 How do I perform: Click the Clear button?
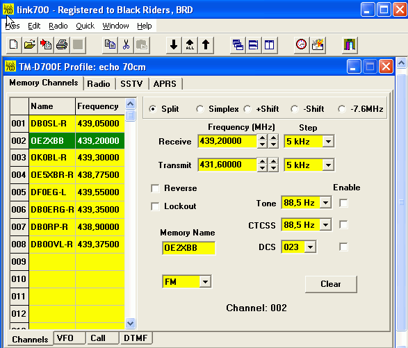(331, 284)
